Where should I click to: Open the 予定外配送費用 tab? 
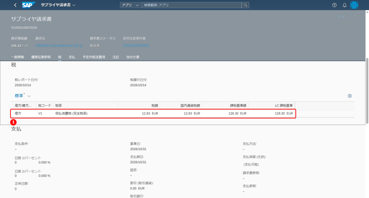click(94, 57)
